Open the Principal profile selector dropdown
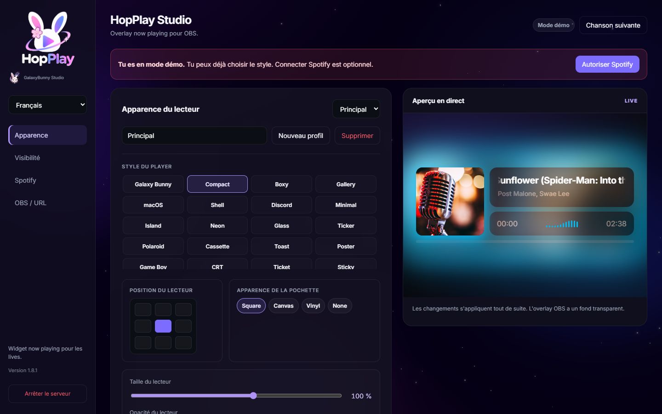Viewport: 662px width, 414px height. (x=356, y=109)
